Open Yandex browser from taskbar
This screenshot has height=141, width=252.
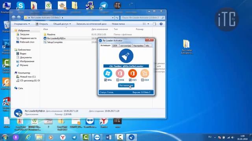coord(63,137)
